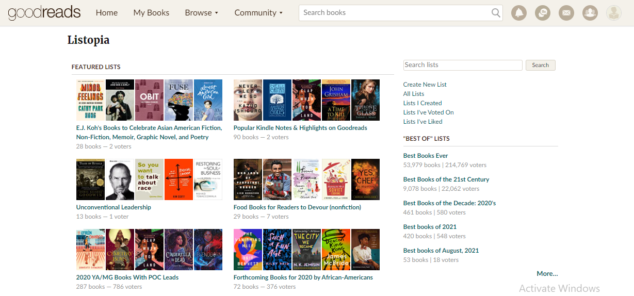634x296 pixels.
Task: Open Lists I've Voted On link
Action: [x=429, y=112]
